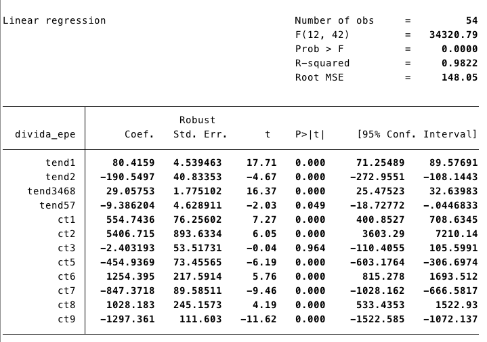Click the 'Root MSE' label
The height and width of the screenshot is (342, 487).
tap(320, 77)
